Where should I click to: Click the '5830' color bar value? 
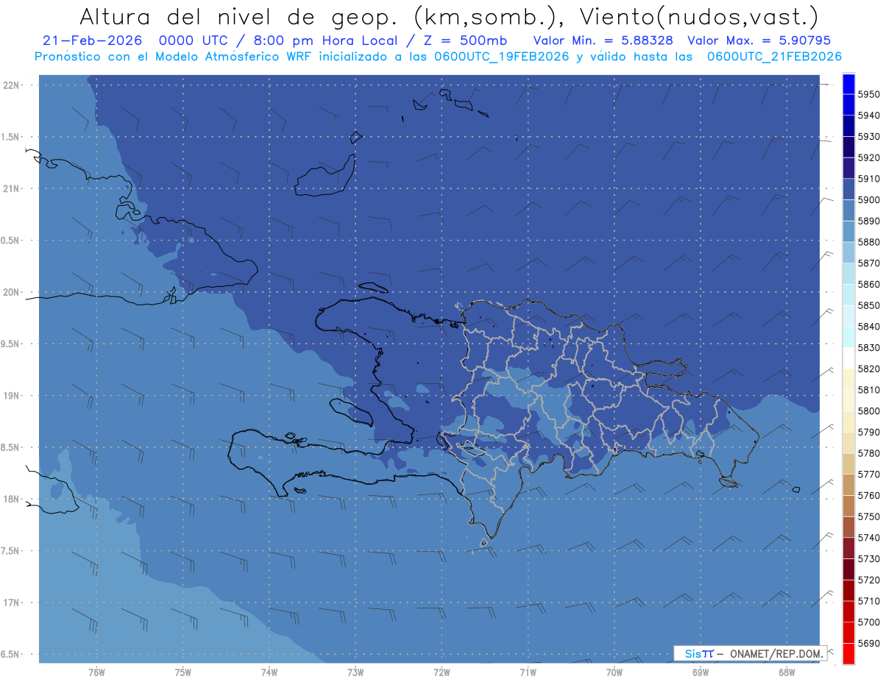(869, 347)
